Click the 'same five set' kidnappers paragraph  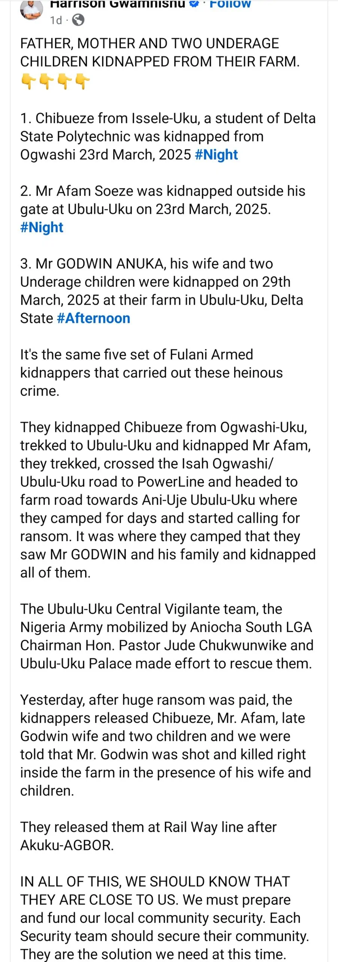(x=151, y=373)
